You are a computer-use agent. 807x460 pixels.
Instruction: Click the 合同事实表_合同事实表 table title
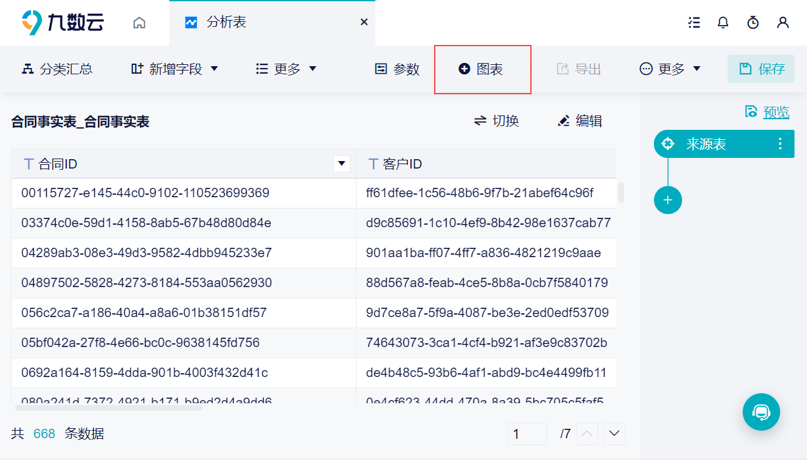[80, 122]
